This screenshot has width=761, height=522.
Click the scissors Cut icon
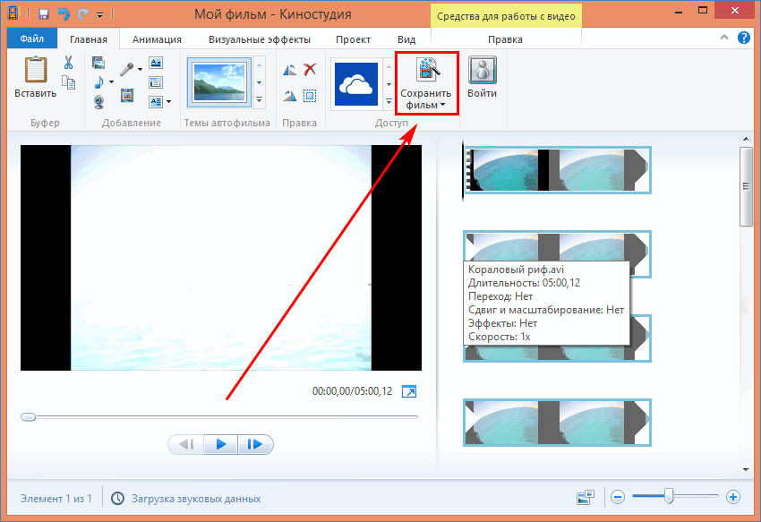[68, 63]
